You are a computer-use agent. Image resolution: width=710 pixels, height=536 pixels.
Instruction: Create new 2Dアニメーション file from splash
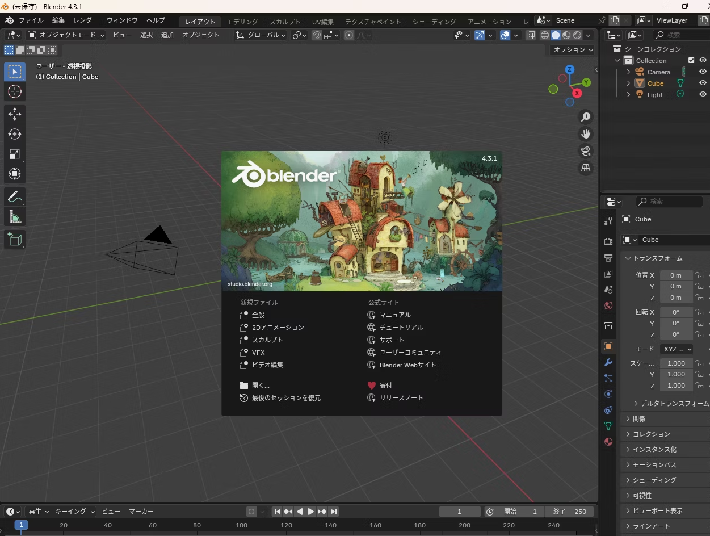pos(272,328)
